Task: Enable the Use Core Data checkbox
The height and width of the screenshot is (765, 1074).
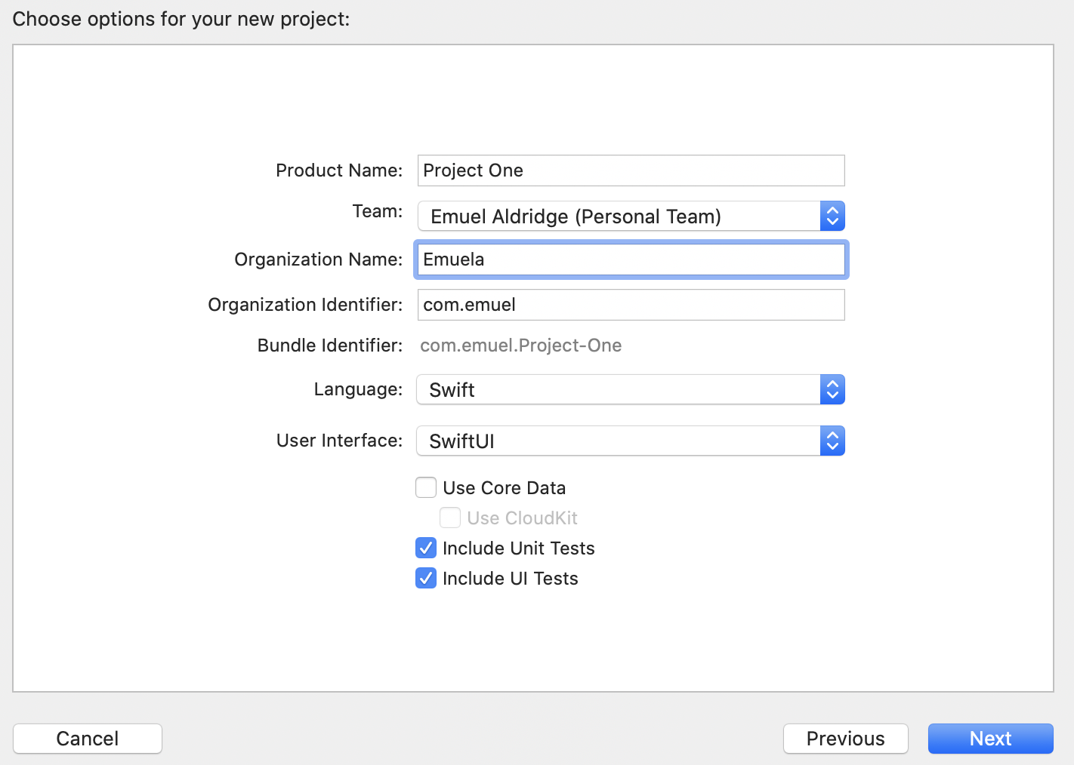Action: (x=426, y=488)
